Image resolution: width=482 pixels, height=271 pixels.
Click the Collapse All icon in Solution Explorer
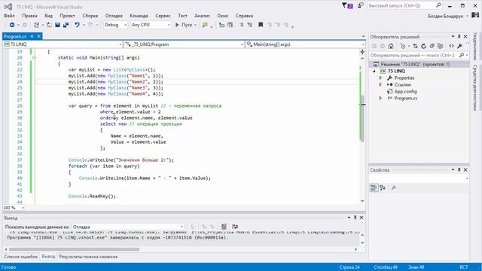[432, 46]
